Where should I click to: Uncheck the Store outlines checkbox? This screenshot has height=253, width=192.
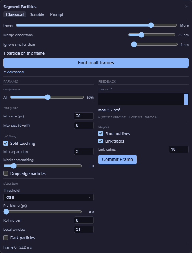point(101,134)
